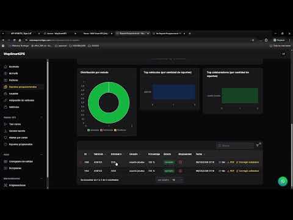
Task: Click the browser back arrow
Action: click(3, 40)
